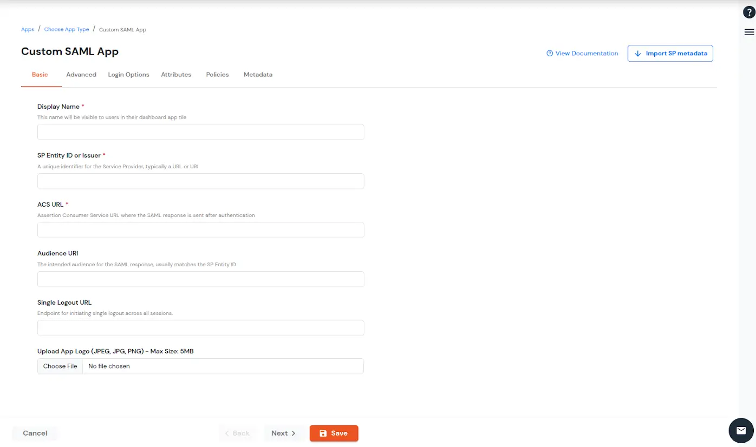The image size is (756, 447).
Task: Switch to the Advanced tab
Action: [81, 74]
